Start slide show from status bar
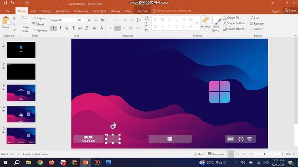Image resolution: width=298 pixels, height=167 pixels. tap(251, 154)
